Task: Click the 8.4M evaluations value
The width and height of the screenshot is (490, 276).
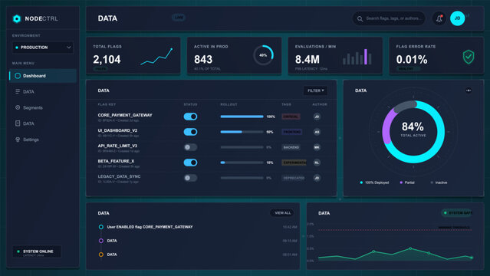Action: click(307, 59)
